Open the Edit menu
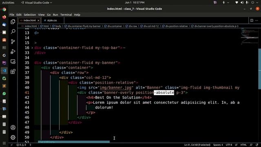This screenshot has height=147, width=261. (19, 15)
